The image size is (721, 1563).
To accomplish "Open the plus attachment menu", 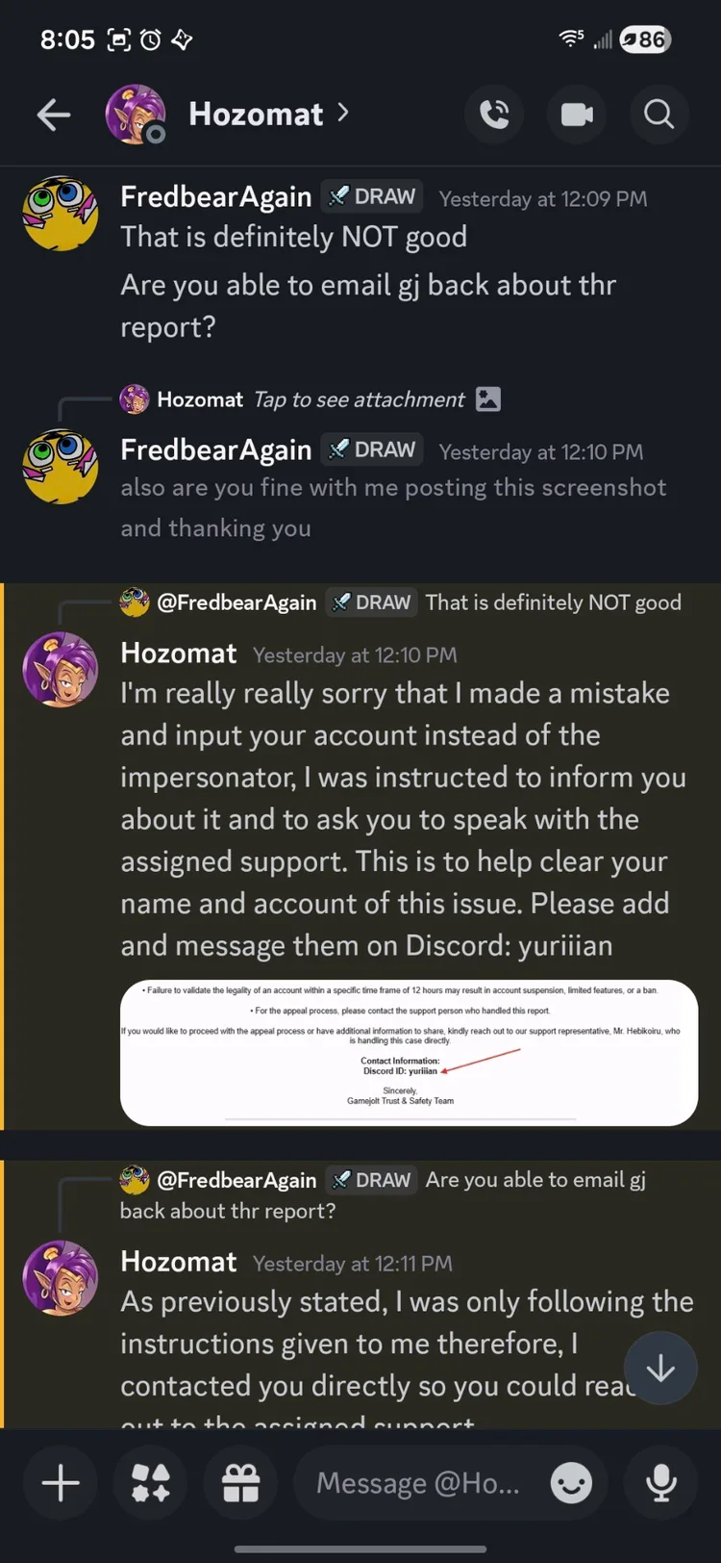I will point(61,1482).
